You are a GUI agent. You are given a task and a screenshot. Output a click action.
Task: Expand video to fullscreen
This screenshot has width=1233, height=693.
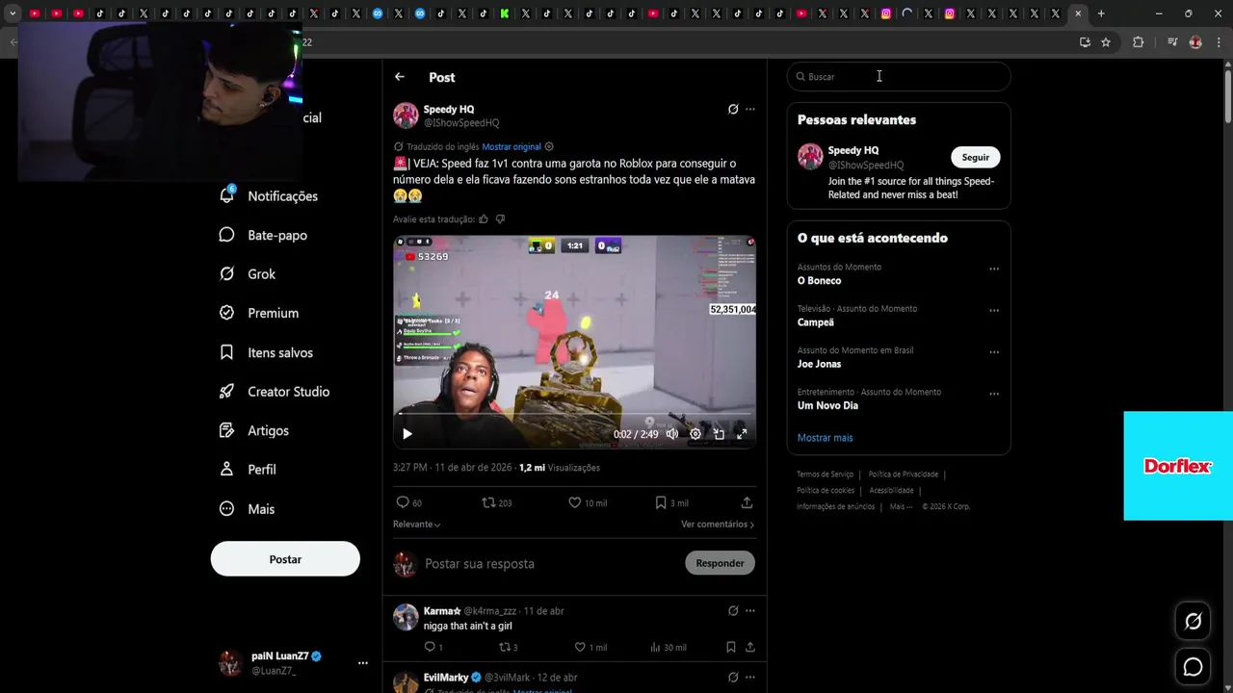[x=742, y=434]
